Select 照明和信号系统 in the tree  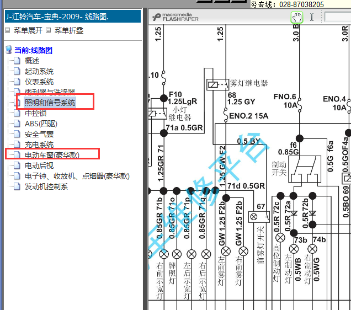[x=50, y=103]
